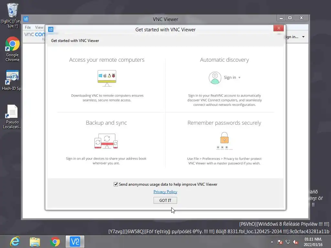Select the Hash-ID desktop shortcut
Screen dimensions: 331x248
click(12, 80)
